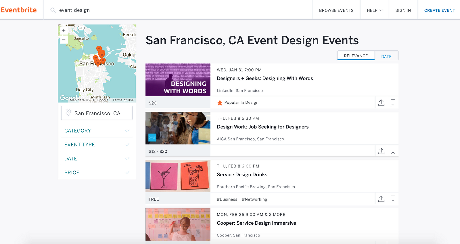This screenshot has width=460, height=244.
Task: Click LinkedIn, San Francisco venue text
Action: coord(240,90)
